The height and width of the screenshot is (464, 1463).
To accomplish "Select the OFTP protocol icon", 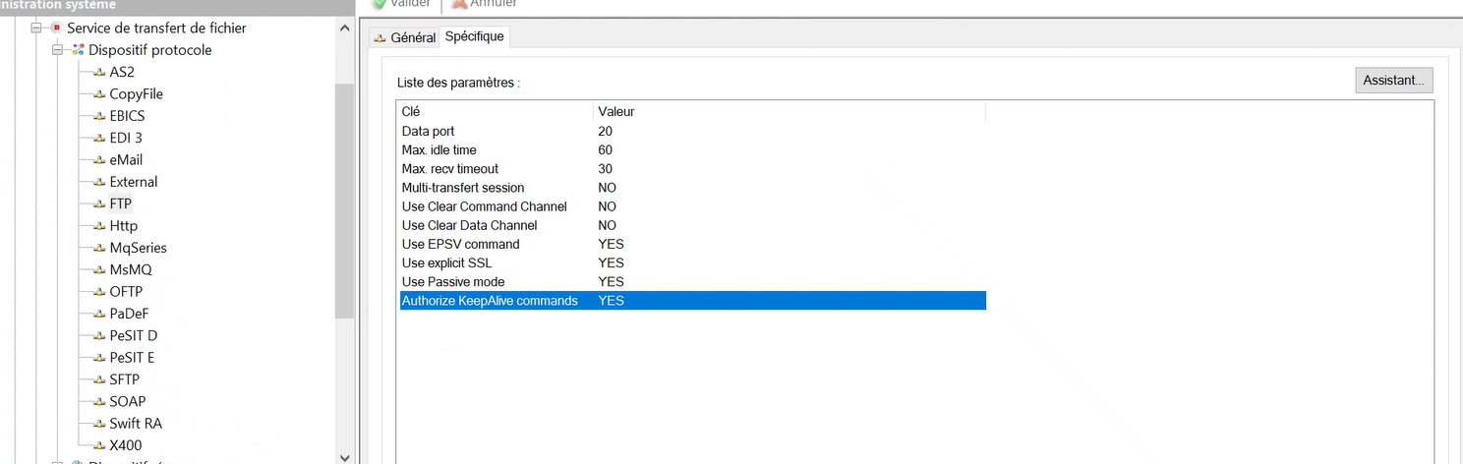I will (98, 292).
